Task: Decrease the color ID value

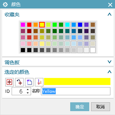Action: click(28, 93)
